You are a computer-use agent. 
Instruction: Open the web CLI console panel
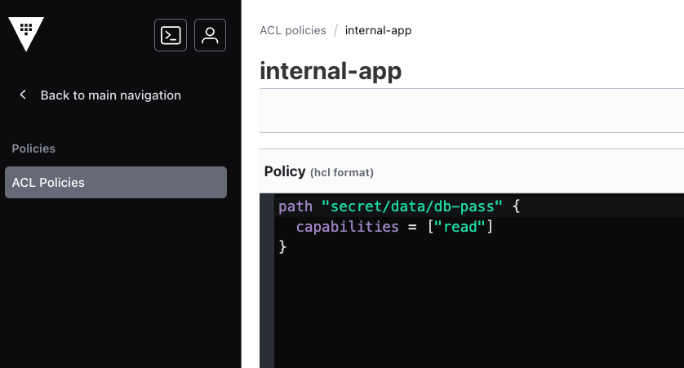tap(171, 35)
